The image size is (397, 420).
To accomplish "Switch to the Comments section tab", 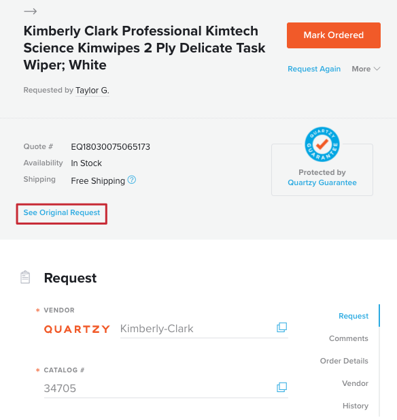I will [x=348, y=338].
